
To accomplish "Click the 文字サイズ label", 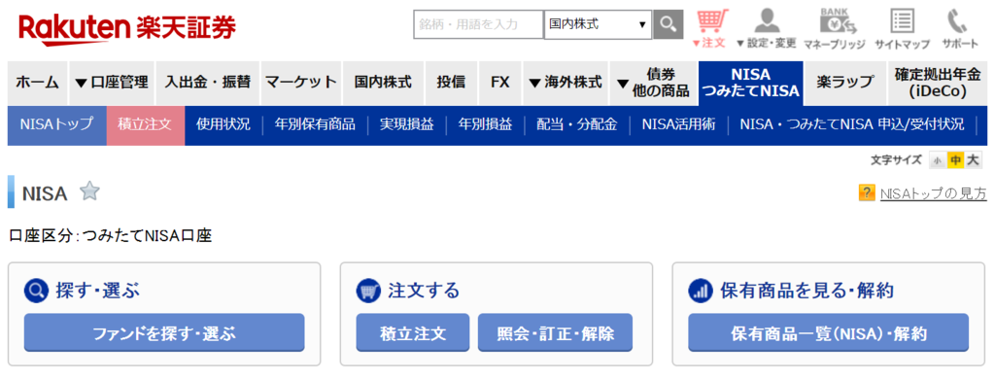I will (x=896, y=160).
